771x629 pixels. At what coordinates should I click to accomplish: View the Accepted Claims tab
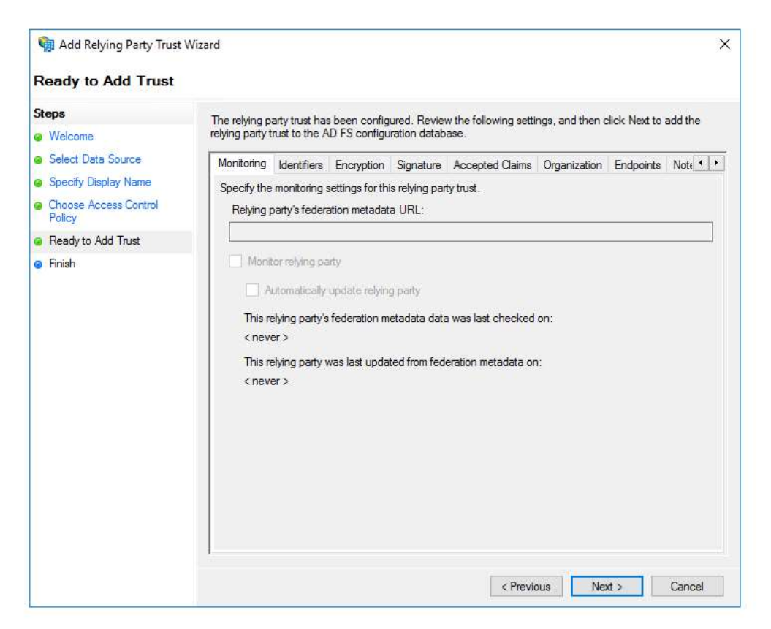pyautogui.click(x=492, y=165)
